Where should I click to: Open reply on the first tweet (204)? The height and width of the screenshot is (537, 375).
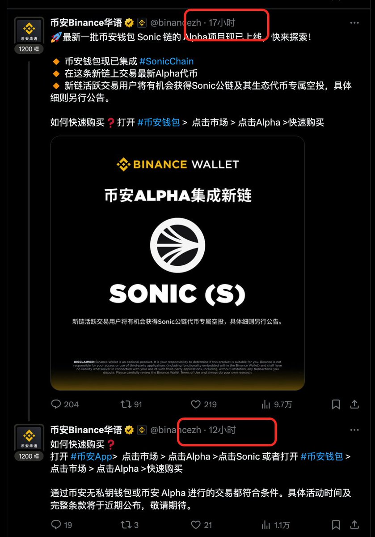tap(65, 404)
